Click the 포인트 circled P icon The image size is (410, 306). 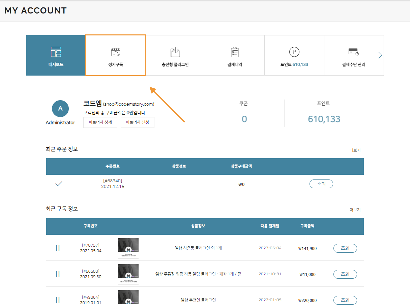(294, 52)
